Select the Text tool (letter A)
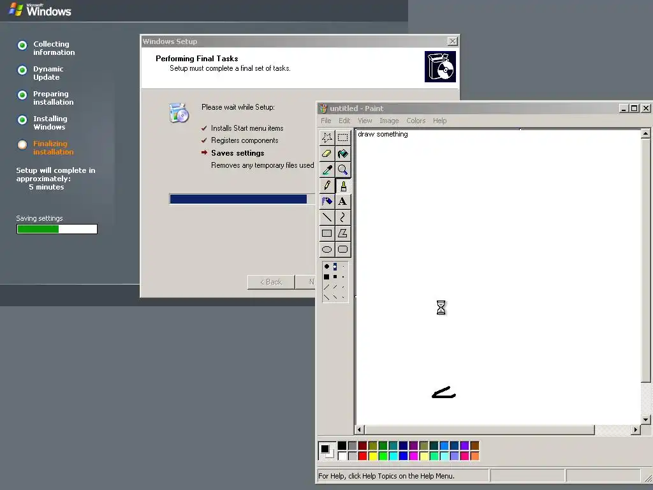Screen dimensions: 653x490 point(342,201)
